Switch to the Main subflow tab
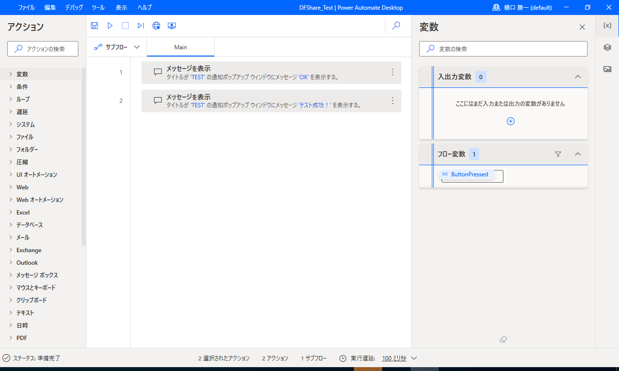This screenshot has height=371, width=619. point(181,47)
